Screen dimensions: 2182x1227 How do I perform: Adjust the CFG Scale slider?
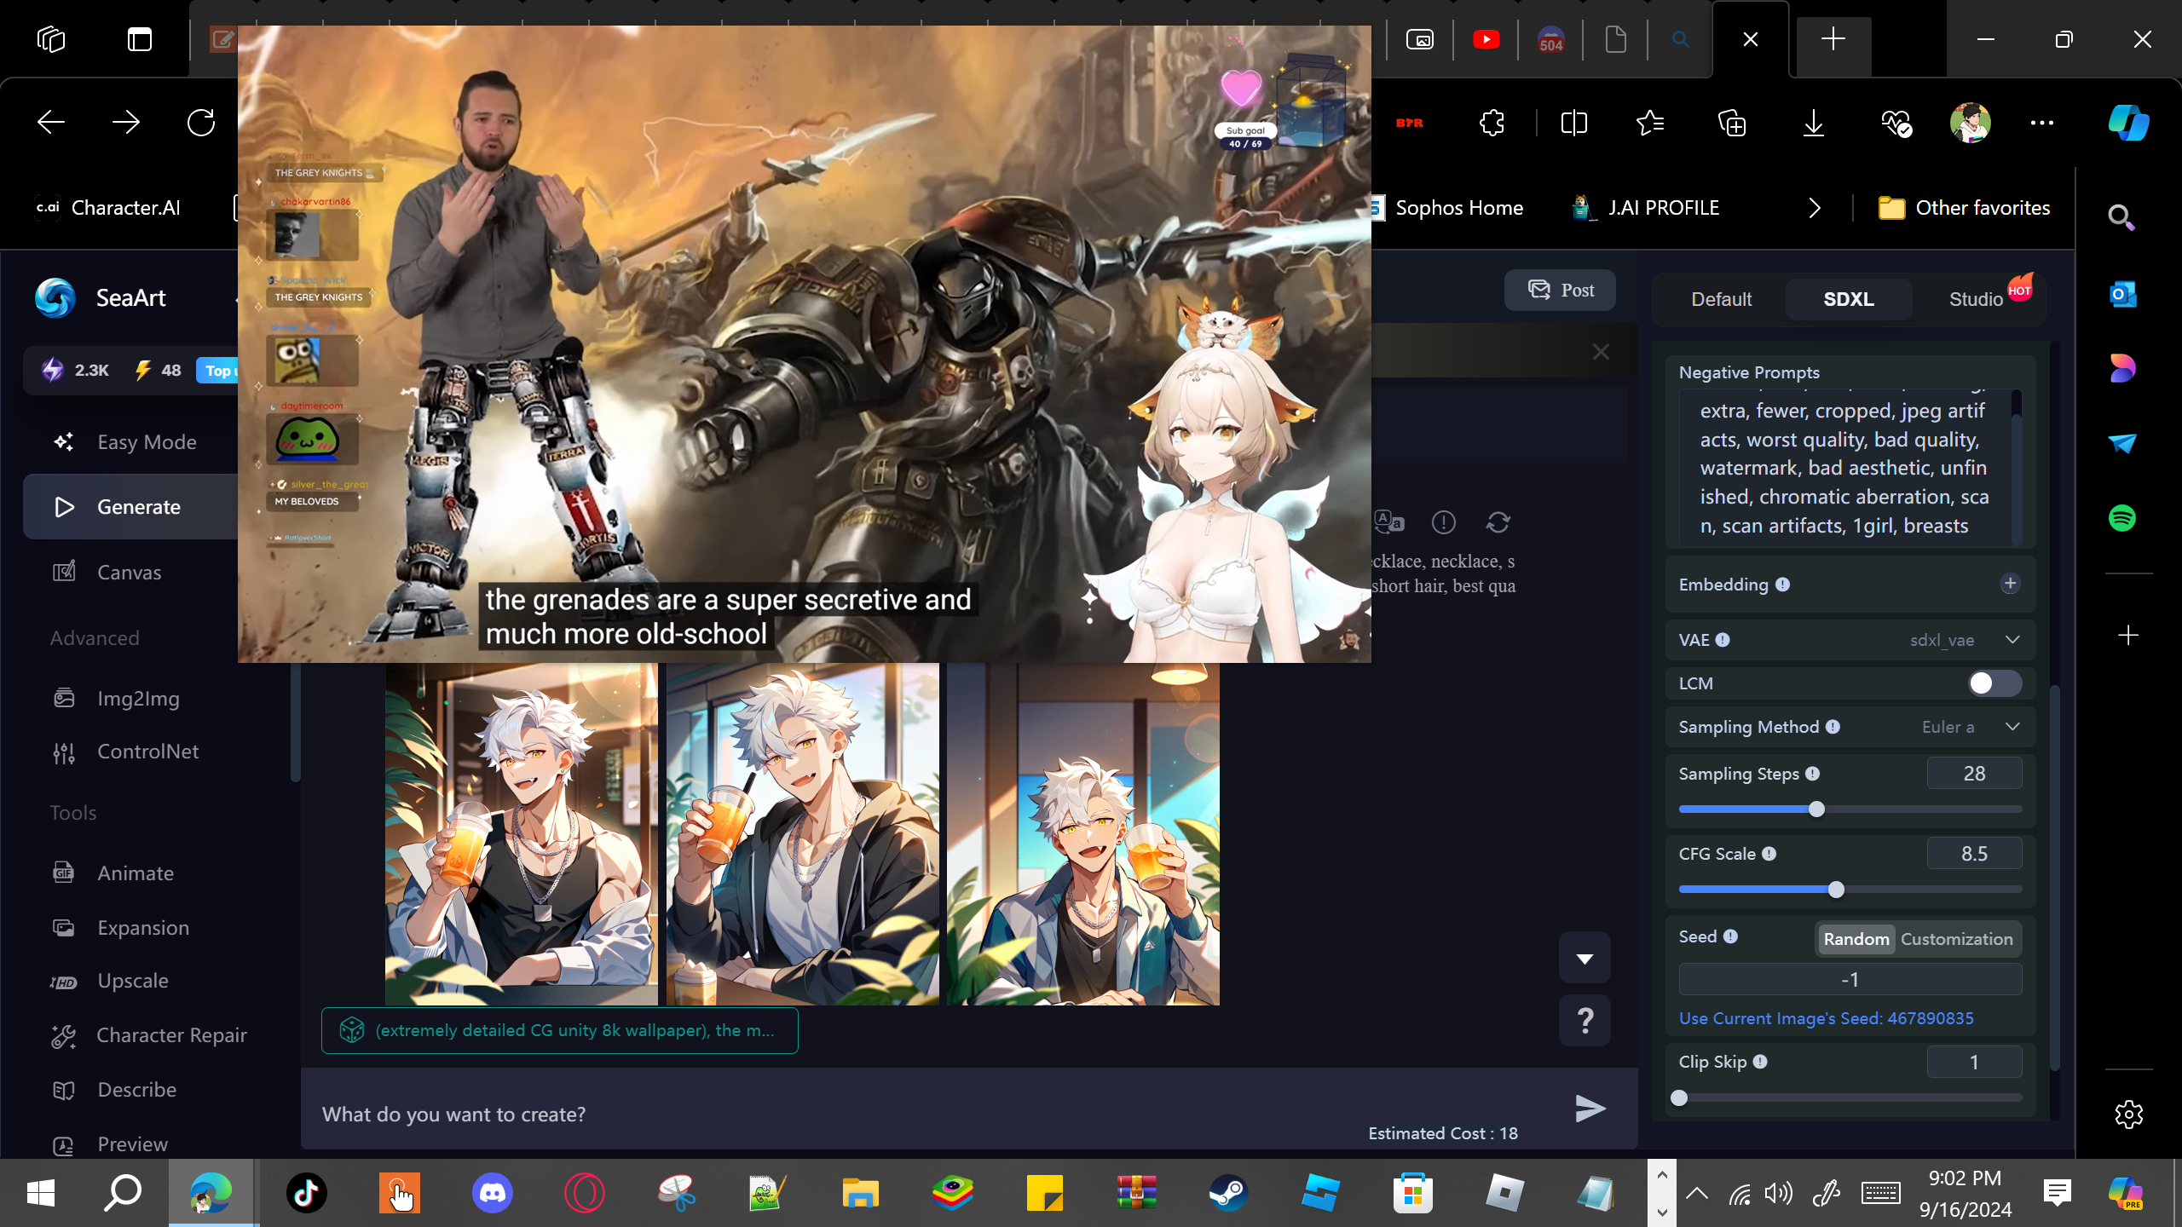(1836, 890)
